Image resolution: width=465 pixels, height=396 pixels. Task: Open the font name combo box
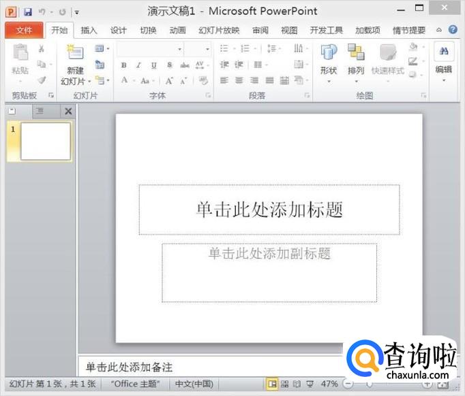click(150, 49)
